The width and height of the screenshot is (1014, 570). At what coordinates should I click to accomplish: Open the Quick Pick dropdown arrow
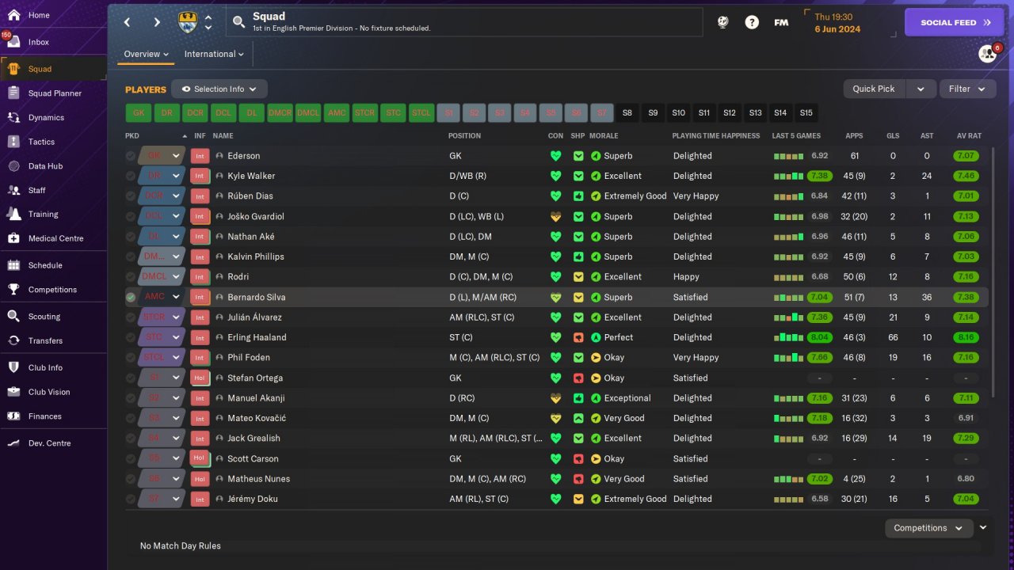coord(921,89)
